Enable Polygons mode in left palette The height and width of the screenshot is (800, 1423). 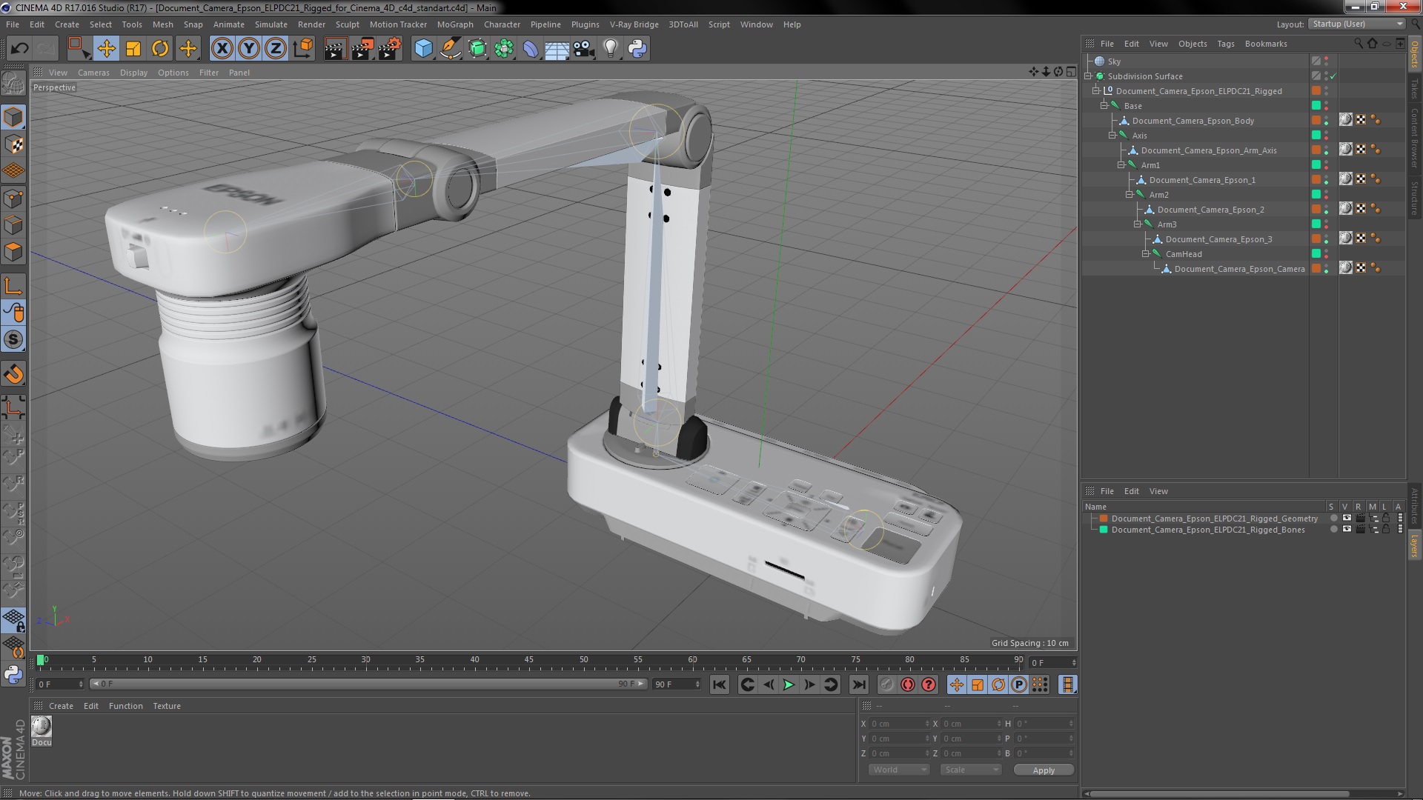[13, 253]
